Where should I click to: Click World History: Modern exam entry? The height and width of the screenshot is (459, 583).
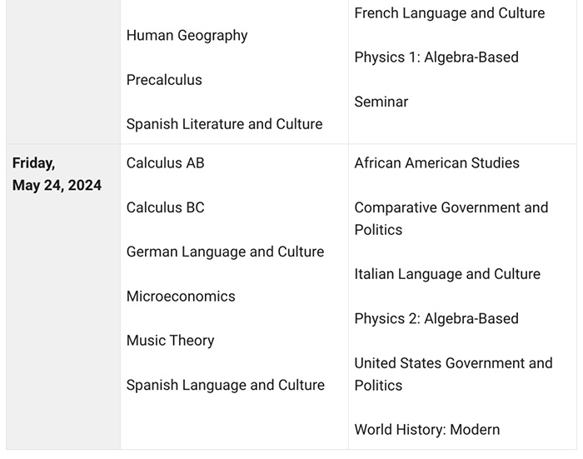(x=426, y=430)
